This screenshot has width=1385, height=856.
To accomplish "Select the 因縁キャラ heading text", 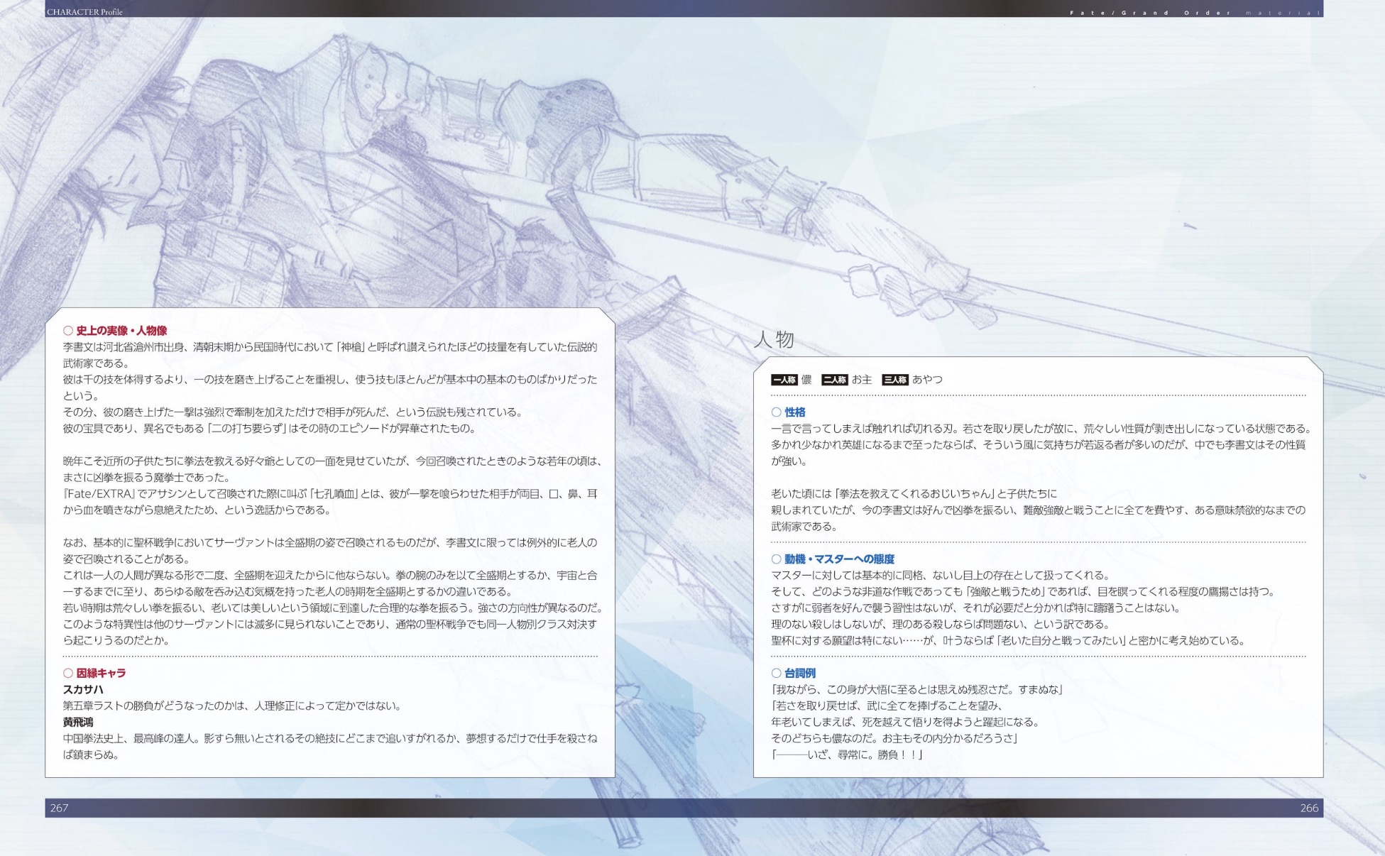I will point(101,673).
